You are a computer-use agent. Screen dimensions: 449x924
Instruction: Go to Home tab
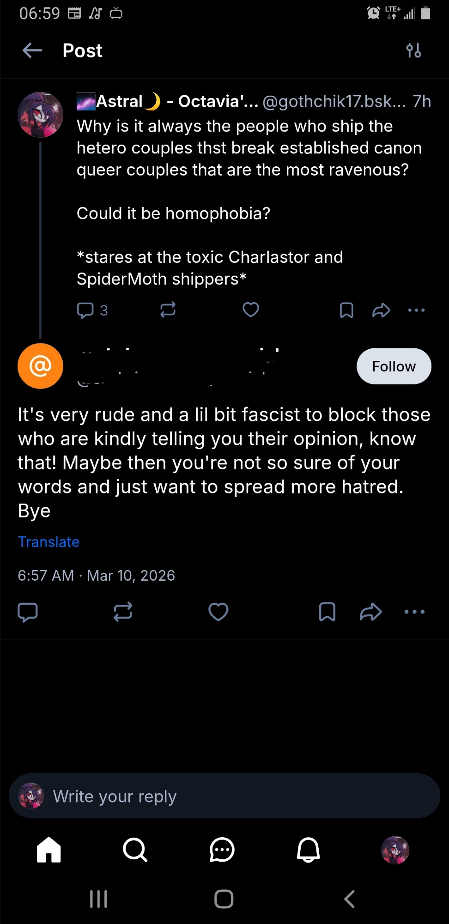[49, 850]
